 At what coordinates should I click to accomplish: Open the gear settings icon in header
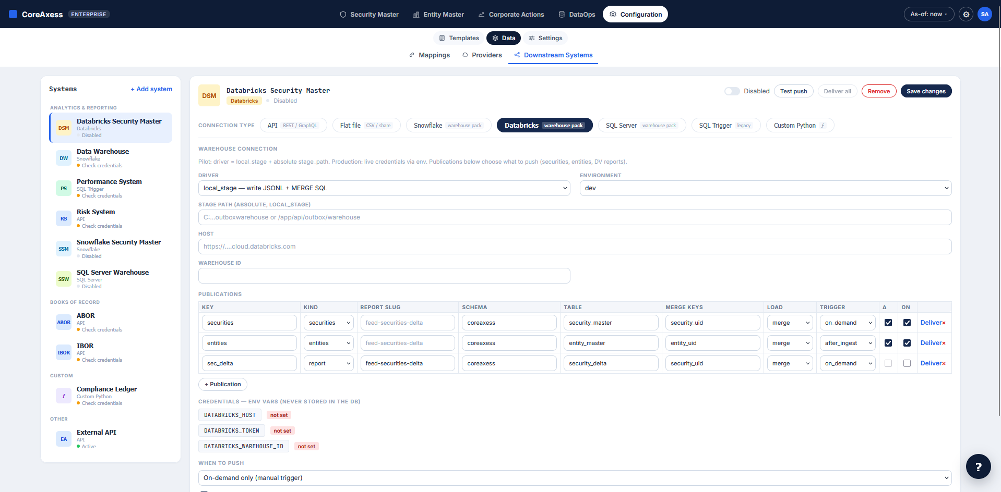coord(966,14)
